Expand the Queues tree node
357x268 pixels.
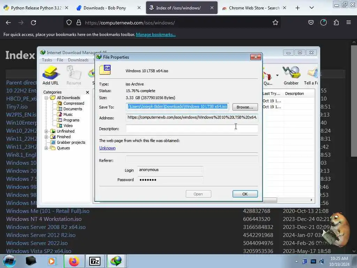pos(46,148)
